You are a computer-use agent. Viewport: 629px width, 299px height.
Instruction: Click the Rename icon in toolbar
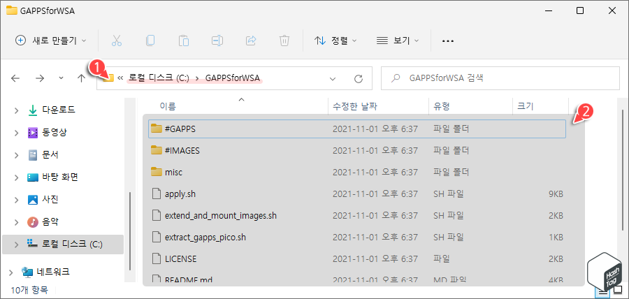click(x=217, y=41)
